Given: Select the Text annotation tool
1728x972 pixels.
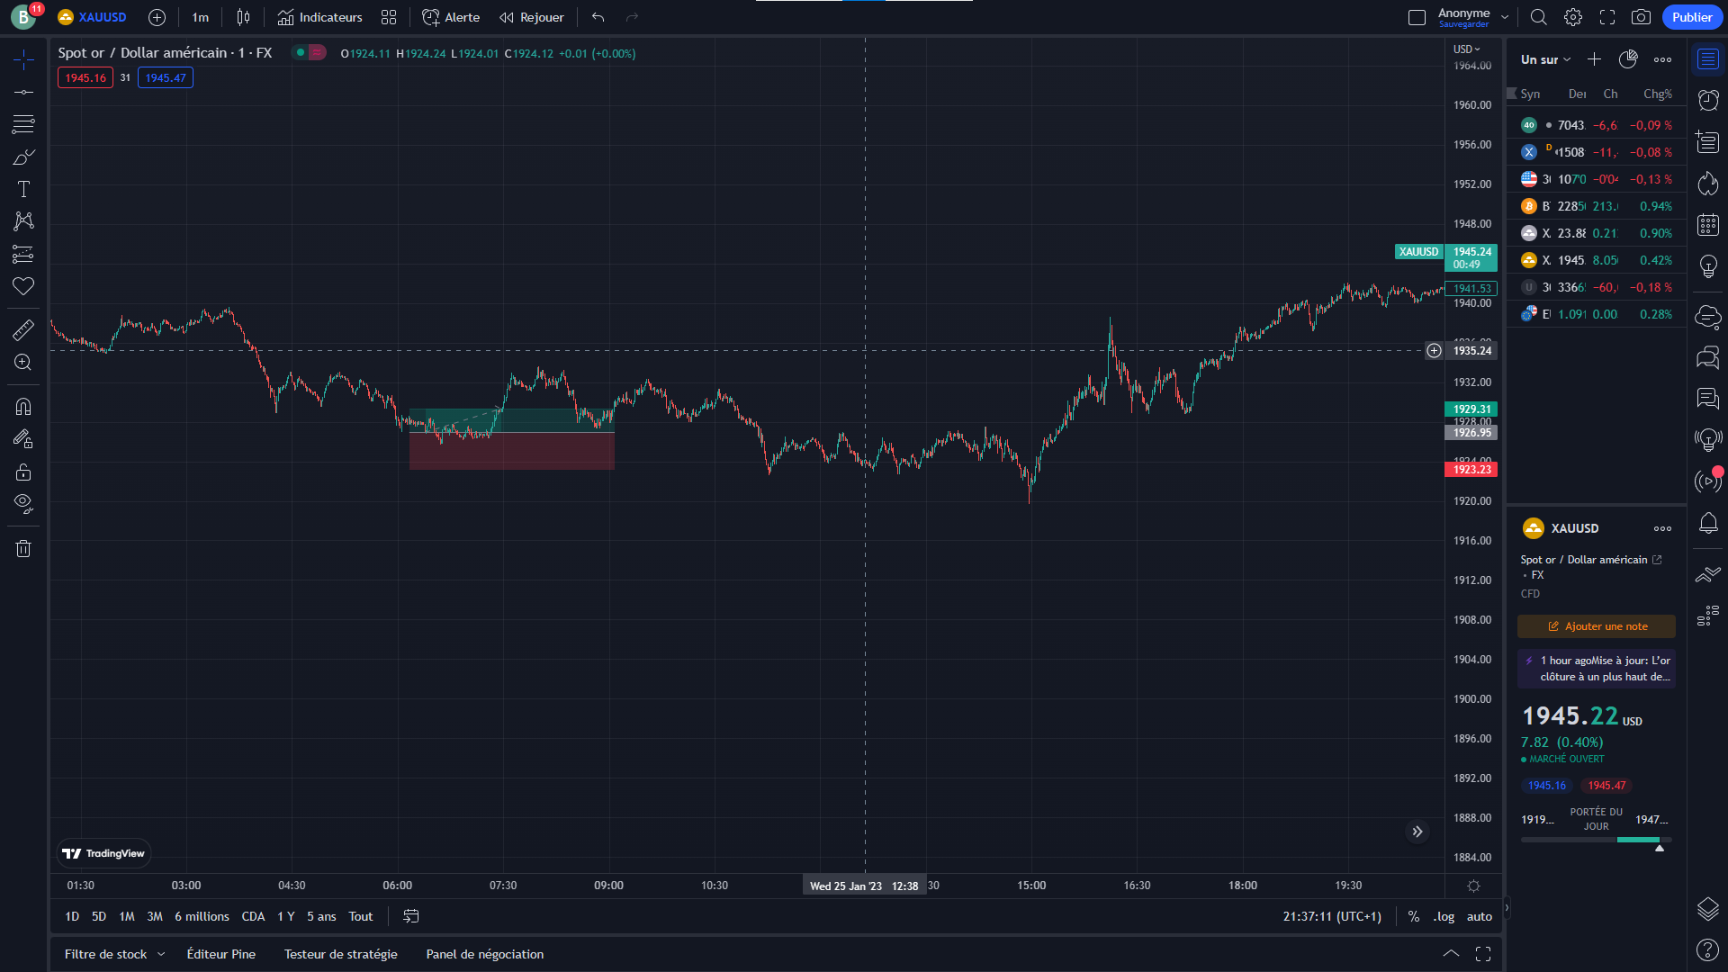Looking at the screenshot, I should [x=23, y=189].
